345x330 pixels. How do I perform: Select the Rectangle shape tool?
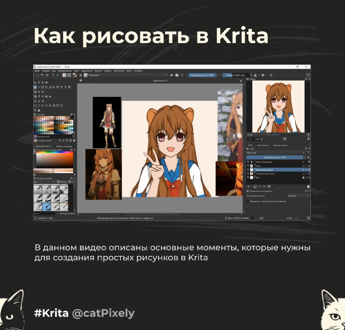pos(43,87)
